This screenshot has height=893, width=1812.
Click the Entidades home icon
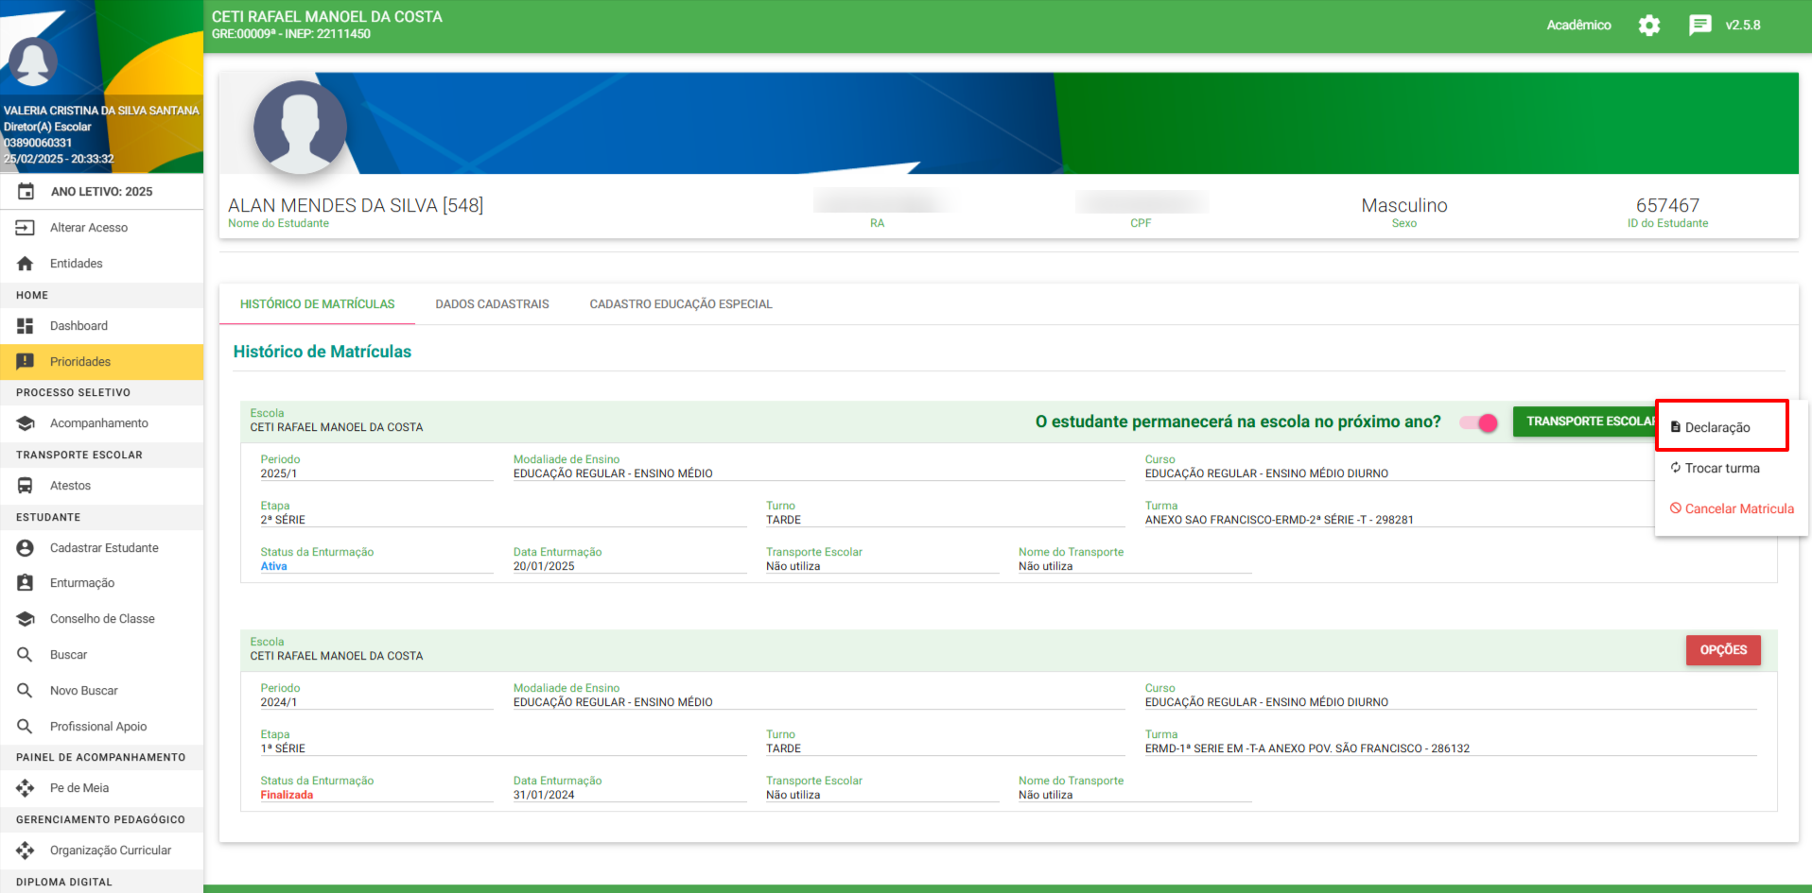[x=26, y=264]
